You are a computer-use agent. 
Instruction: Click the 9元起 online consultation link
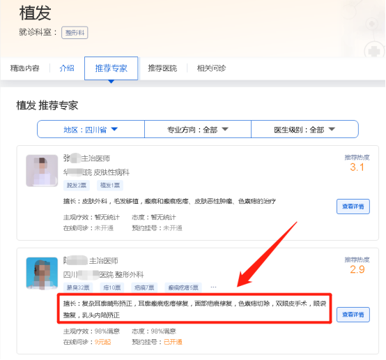point(102,342)
